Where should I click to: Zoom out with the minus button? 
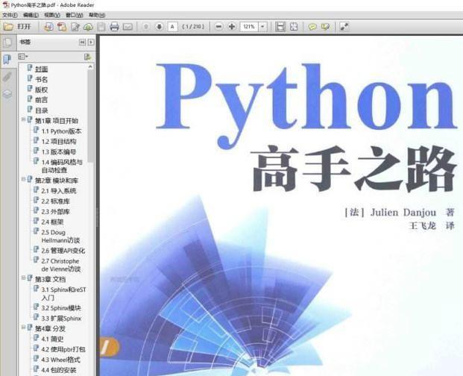pos(218,27)
